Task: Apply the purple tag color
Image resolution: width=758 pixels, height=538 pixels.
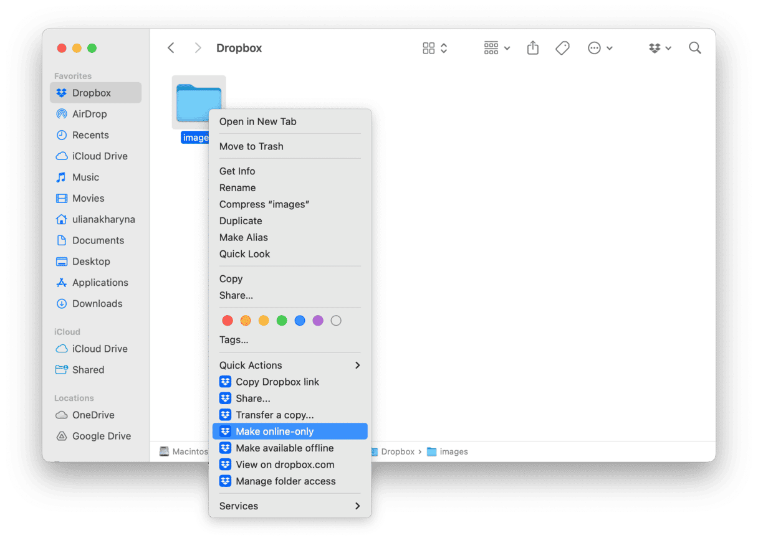Action: pyautogui.click(x=318, y=321)
